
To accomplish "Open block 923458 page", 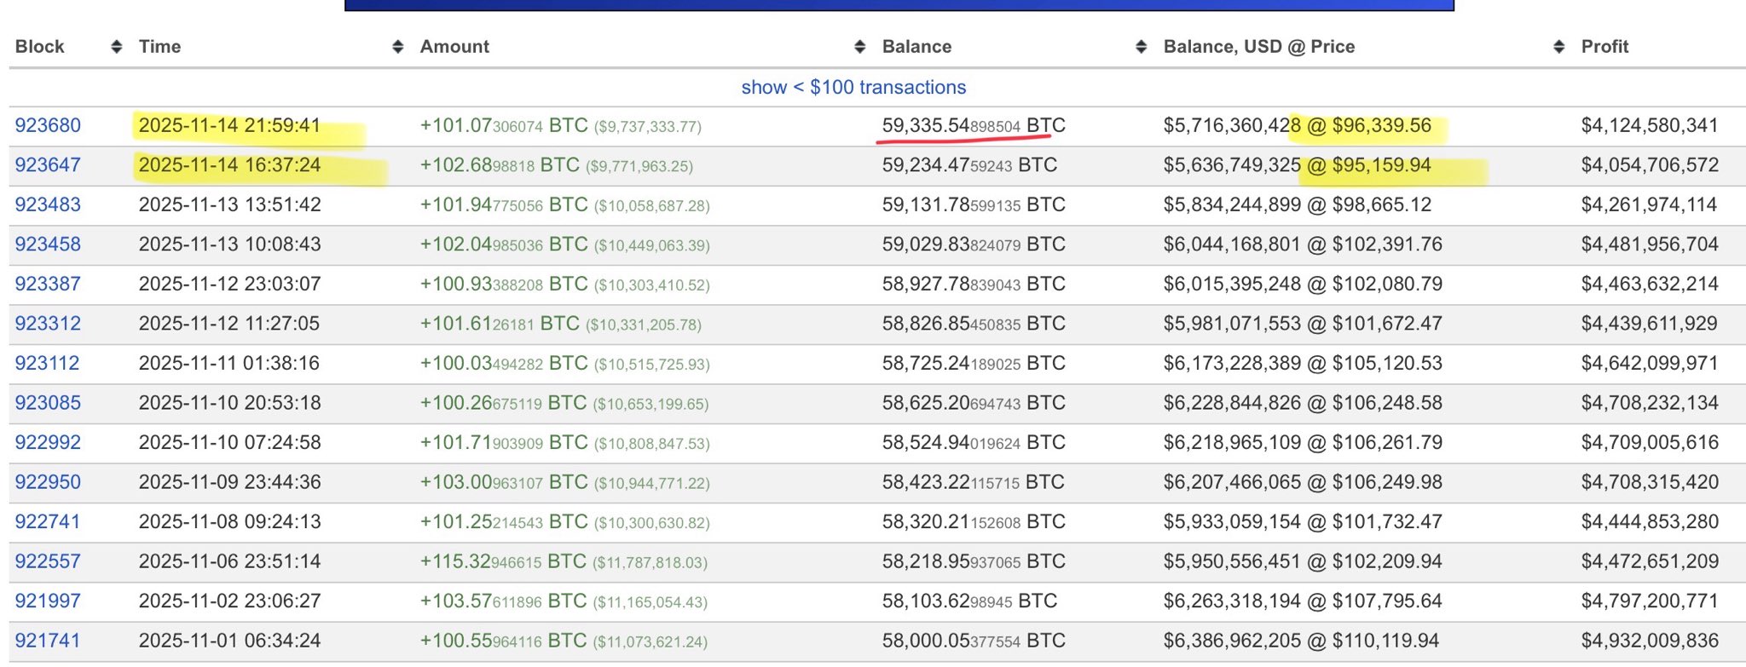I will click(x=48, y=244).
